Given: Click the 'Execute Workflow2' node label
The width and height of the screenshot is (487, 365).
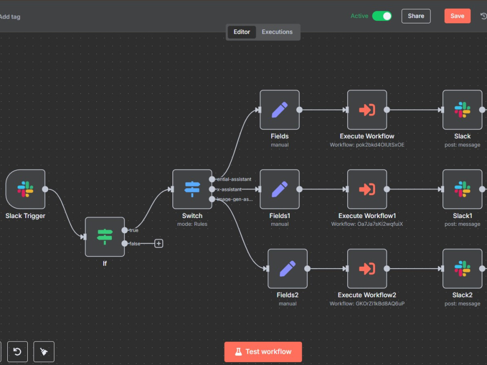Looking at the screenshot, I should [367, 295].
